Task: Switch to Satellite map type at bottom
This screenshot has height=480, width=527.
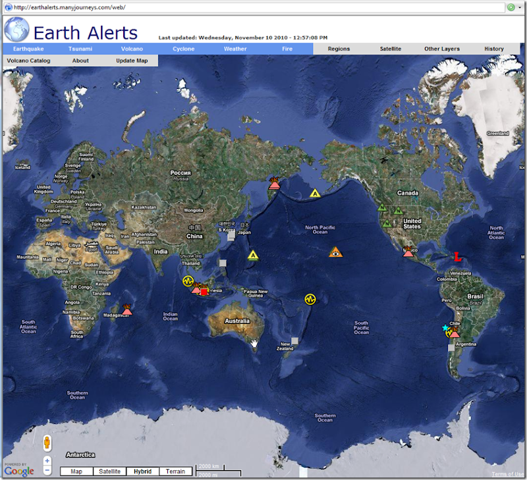Action: pos(109,471)
